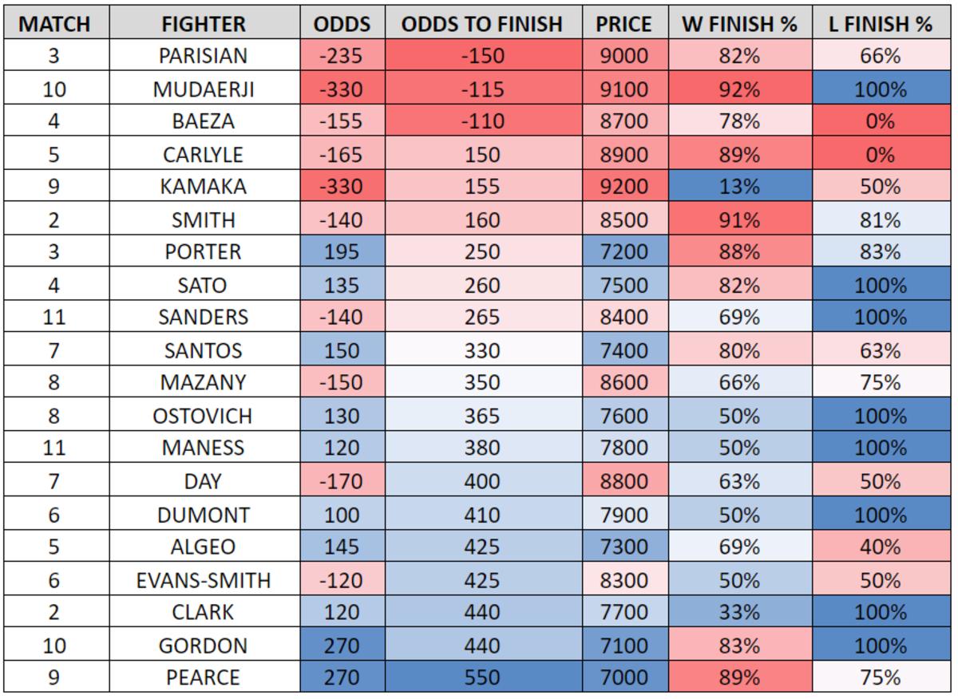Select the -235 odds cell
The width and height of the screenshot is (958, 699).
(x=342, y=57)
